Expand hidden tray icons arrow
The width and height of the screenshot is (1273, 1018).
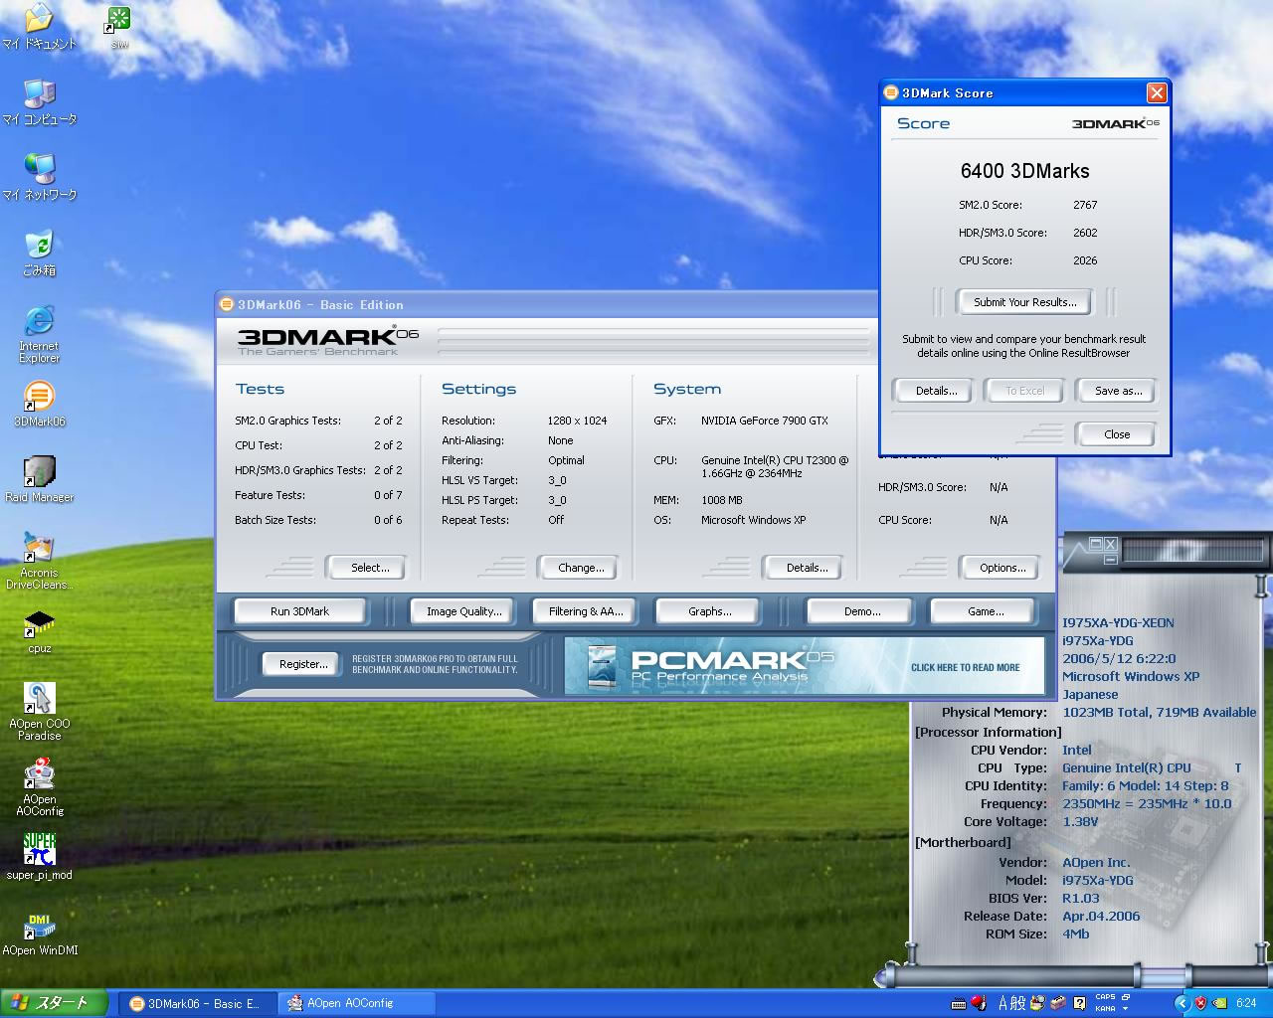click(x=1182, y=1003)
